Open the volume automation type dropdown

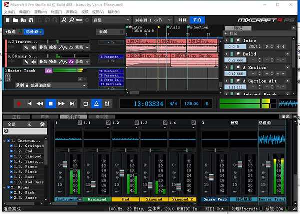click(111, 20)
